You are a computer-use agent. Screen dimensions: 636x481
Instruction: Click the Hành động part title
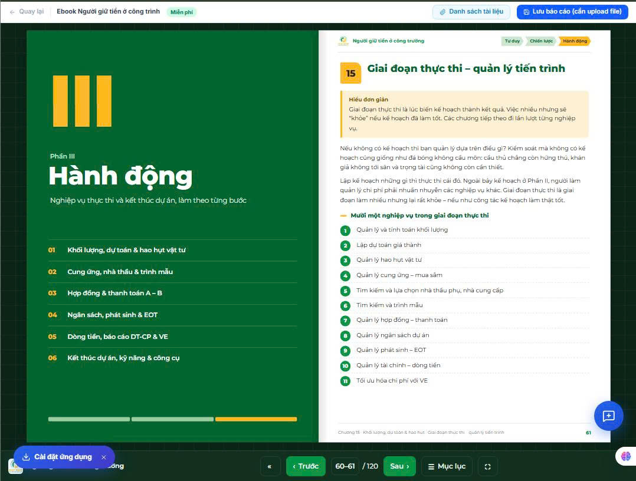(x=120, y=176)
